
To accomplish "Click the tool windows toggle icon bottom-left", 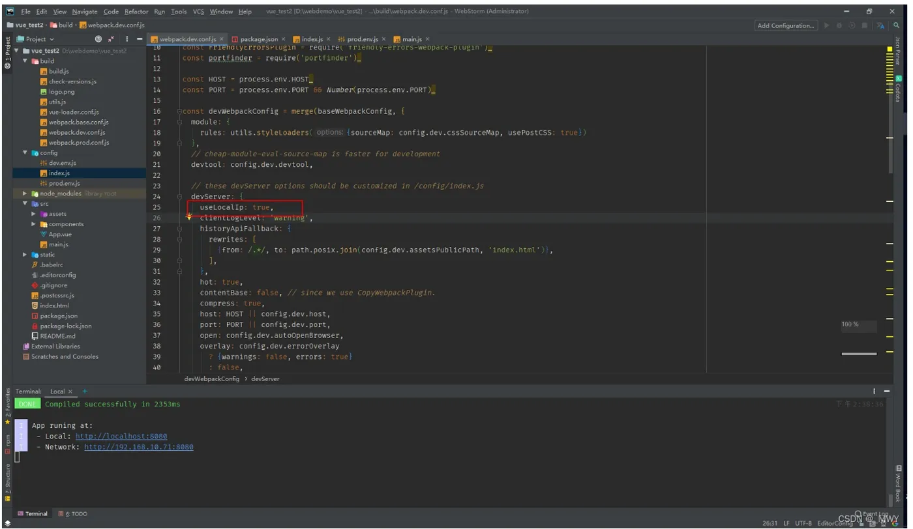I will 7,523.
